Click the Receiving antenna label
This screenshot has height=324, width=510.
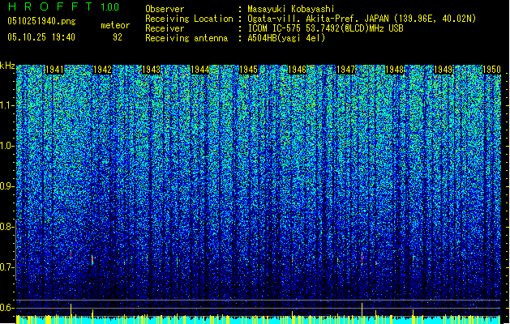186,38
